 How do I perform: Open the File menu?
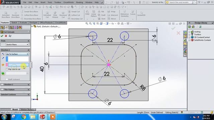(x=25, y=2)
